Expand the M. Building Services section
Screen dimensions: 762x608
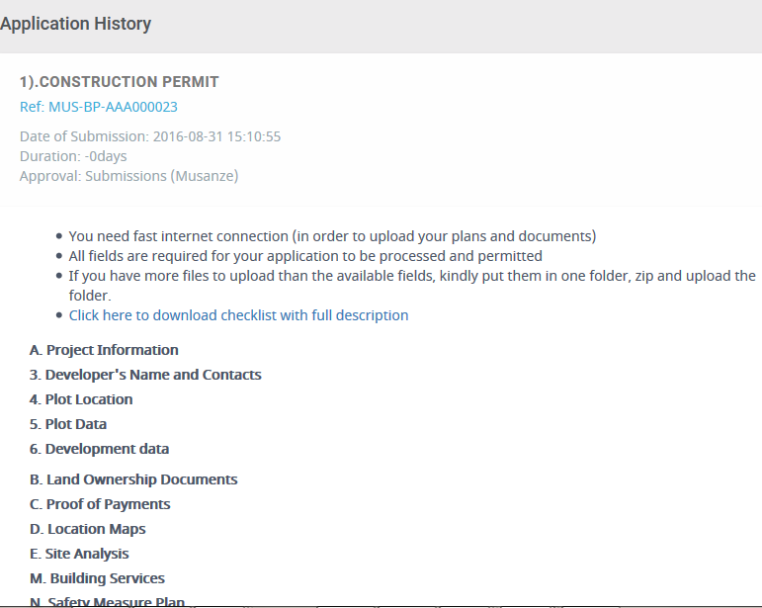click(x=97, y=578)
